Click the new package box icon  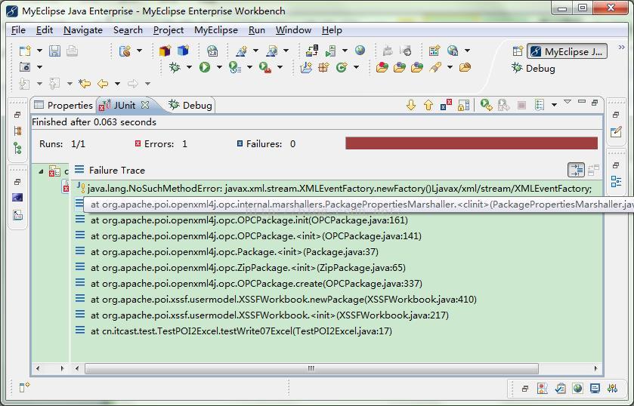pos(165,51)
